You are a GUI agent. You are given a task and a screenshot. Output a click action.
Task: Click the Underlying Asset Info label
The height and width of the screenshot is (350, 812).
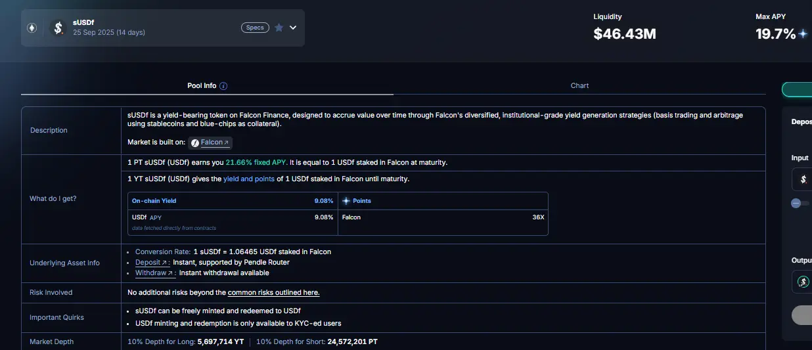[64, 263]
